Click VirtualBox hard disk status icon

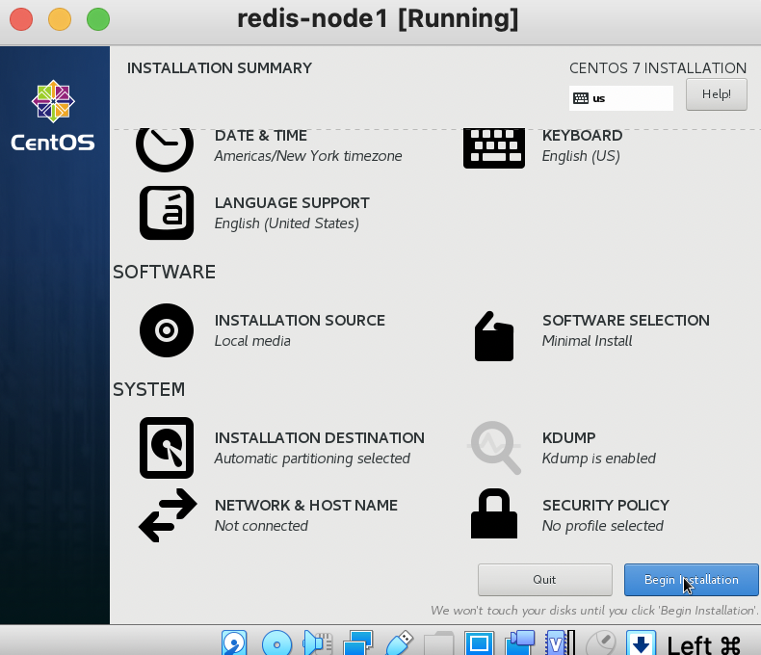point(234,643)
